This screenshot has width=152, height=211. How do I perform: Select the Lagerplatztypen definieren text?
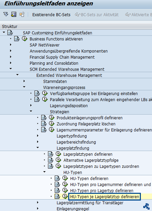pyautogui.click(x=88, y=154)
